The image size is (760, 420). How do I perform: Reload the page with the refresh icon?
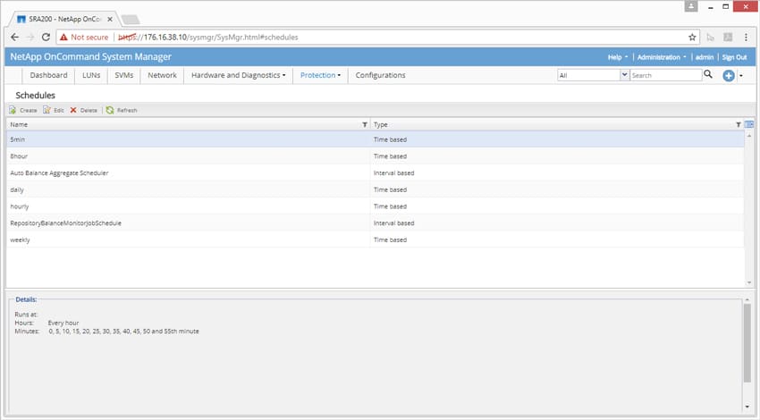[46, 38]
